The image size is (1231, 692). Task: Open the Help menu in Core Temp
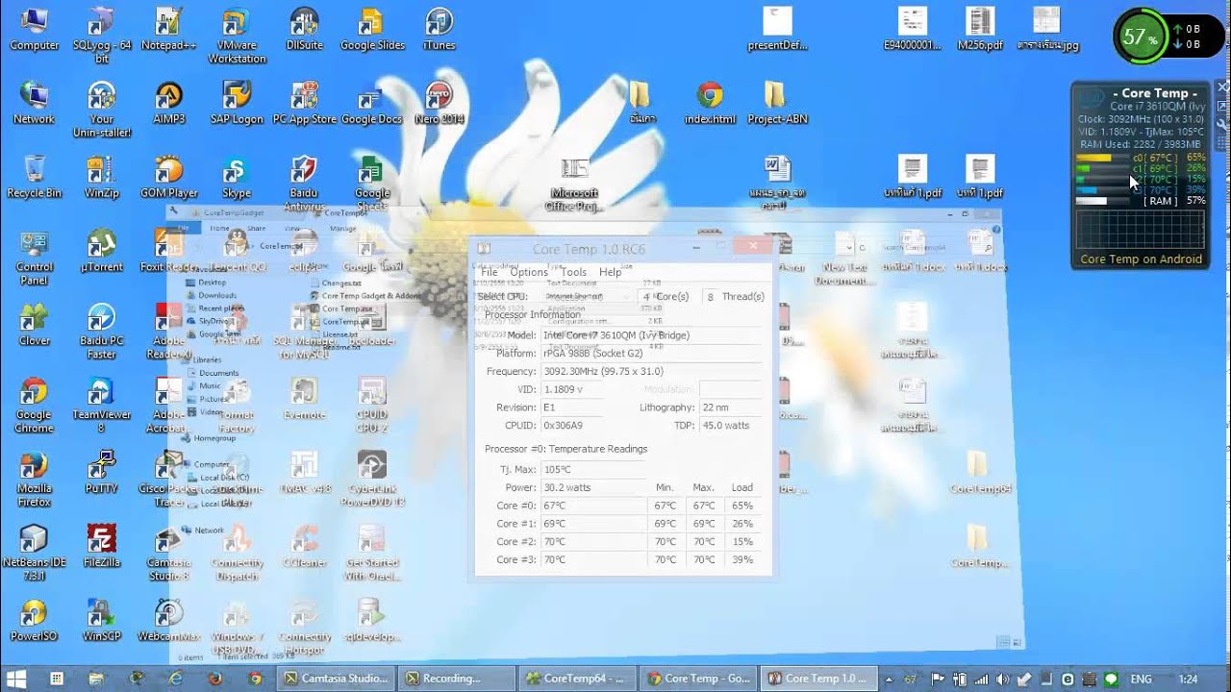click(611, 272)
